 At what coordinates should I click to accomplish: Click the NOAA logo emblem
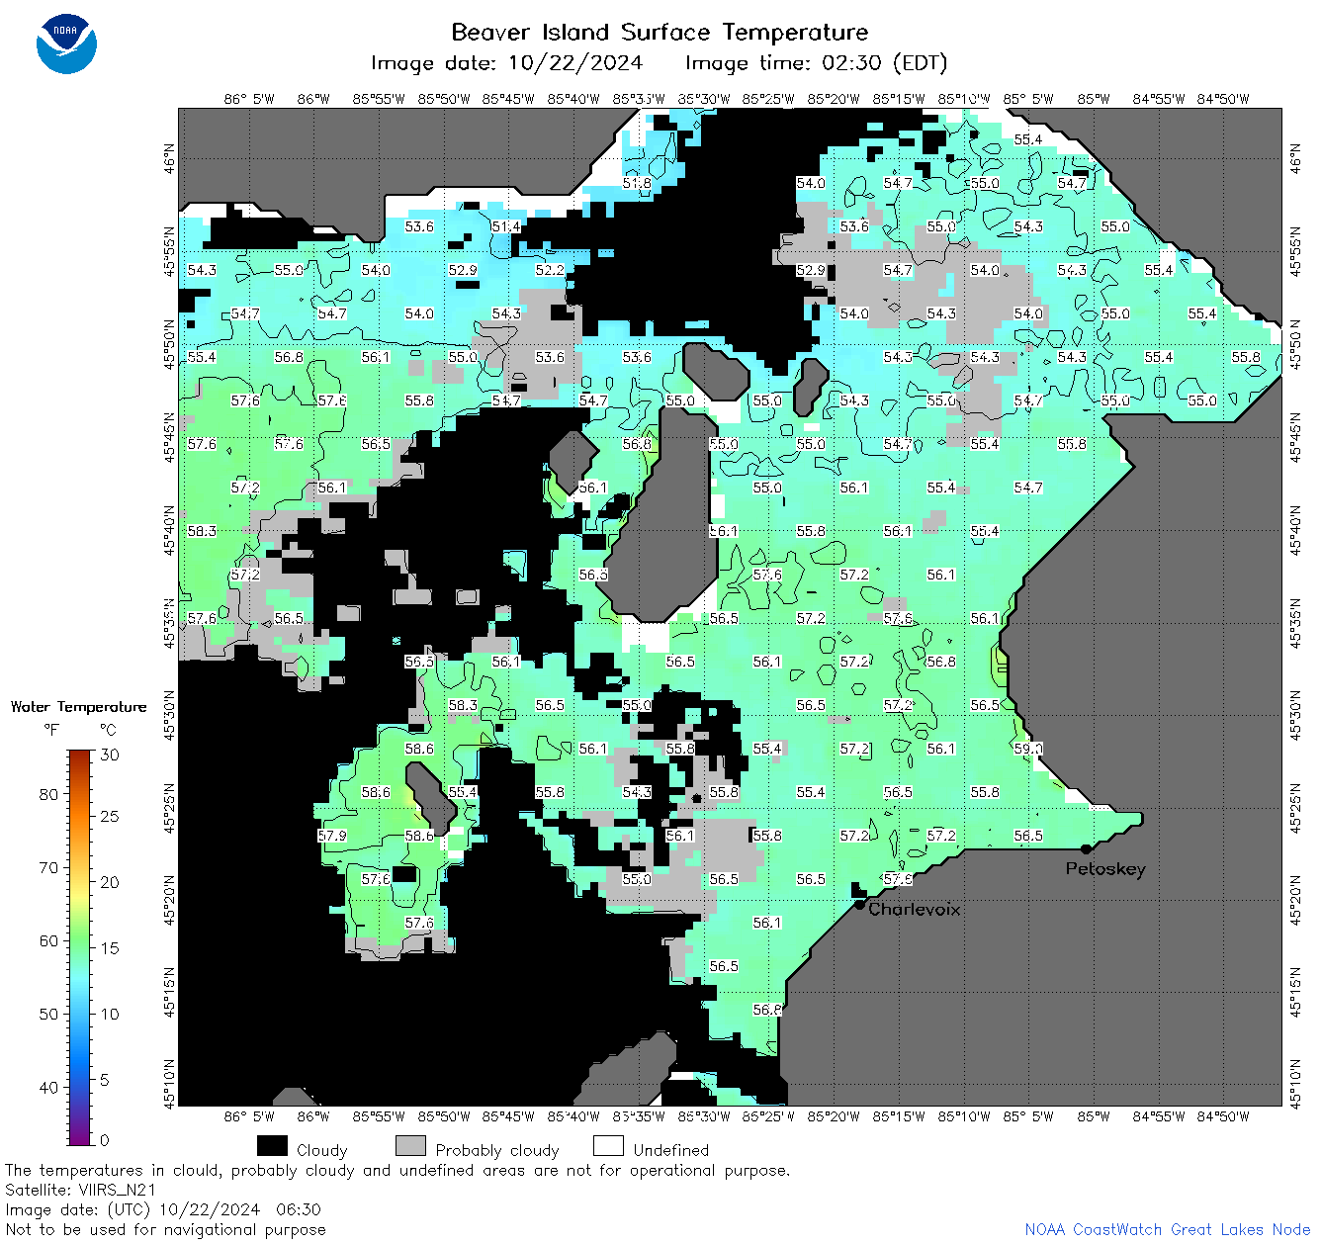(x=66, y=44)
